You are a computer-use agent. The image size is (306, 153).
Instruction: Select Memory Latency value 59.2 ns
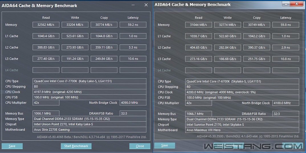point(133,25)
